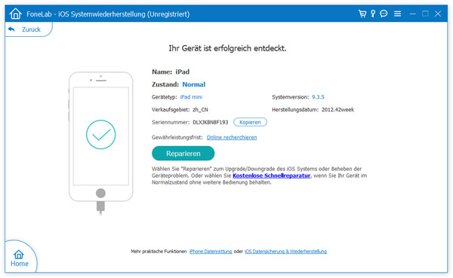The width and height of the screenshot is (453, 278).
Task: Open the hamburger menu icon
Action: (x=398, y=14)
